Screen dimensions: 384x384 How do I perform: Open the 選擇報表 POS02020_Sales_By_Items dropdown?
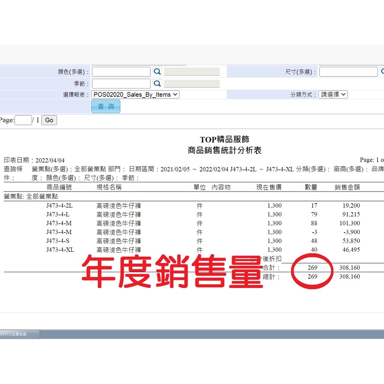coord(135,94)
